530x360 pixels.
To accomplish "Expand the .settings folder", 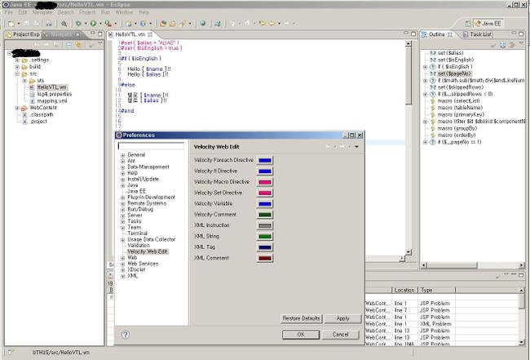I will click(17, 60).
